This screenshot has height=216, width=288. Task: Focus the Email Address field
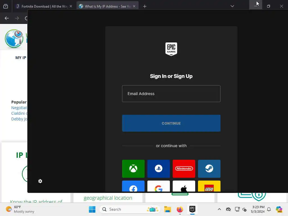171,94
